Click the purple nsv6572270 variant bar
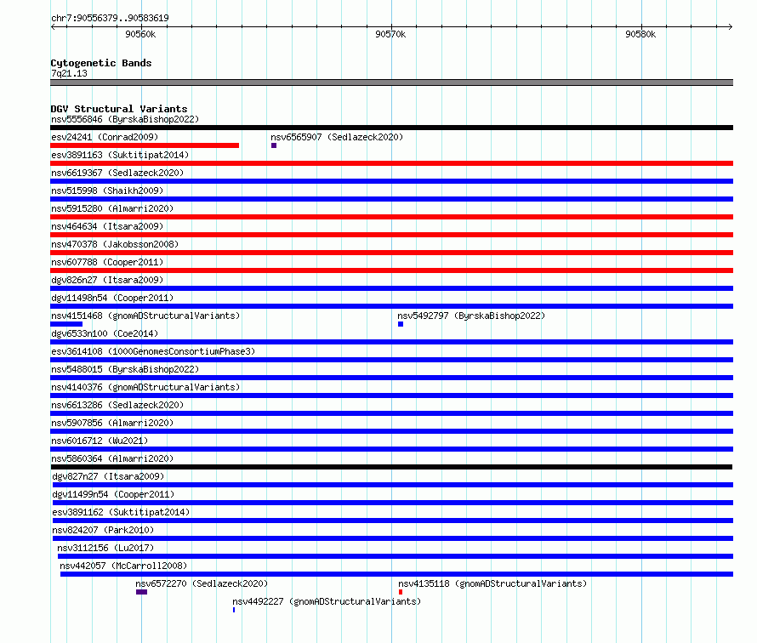Screen dimensions: 757x643 [141, 592]
